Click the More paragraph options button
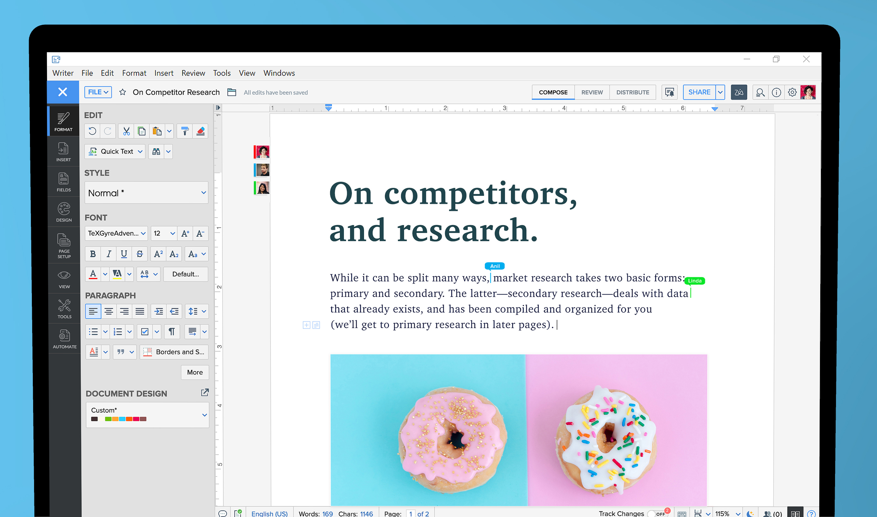The image size is (877, 517). click(195, 372)
